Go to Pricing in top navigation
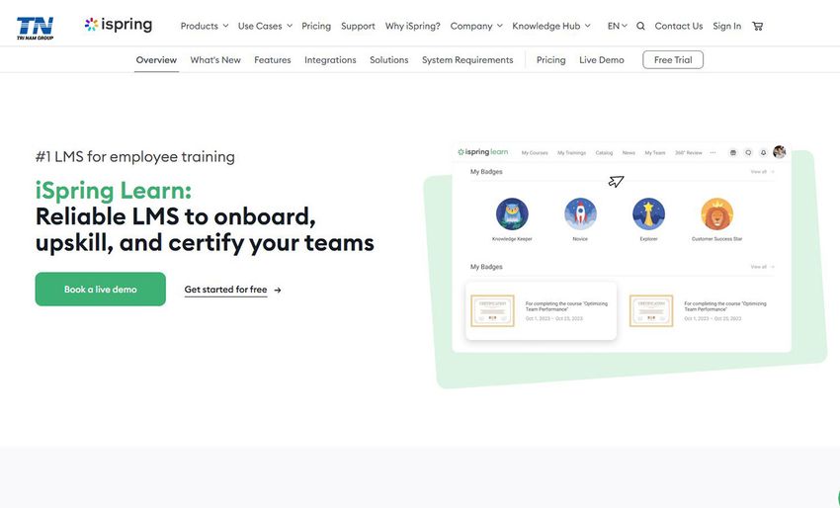This screenshot has width=840, height=508. click(316, 26)
